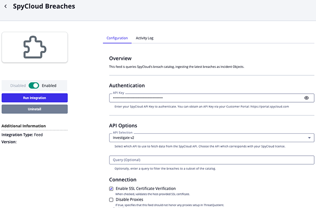This screenshot has width=316, height=208.
Task: Click the SpyCloud Breaches page title
Action: pos(44,6)
